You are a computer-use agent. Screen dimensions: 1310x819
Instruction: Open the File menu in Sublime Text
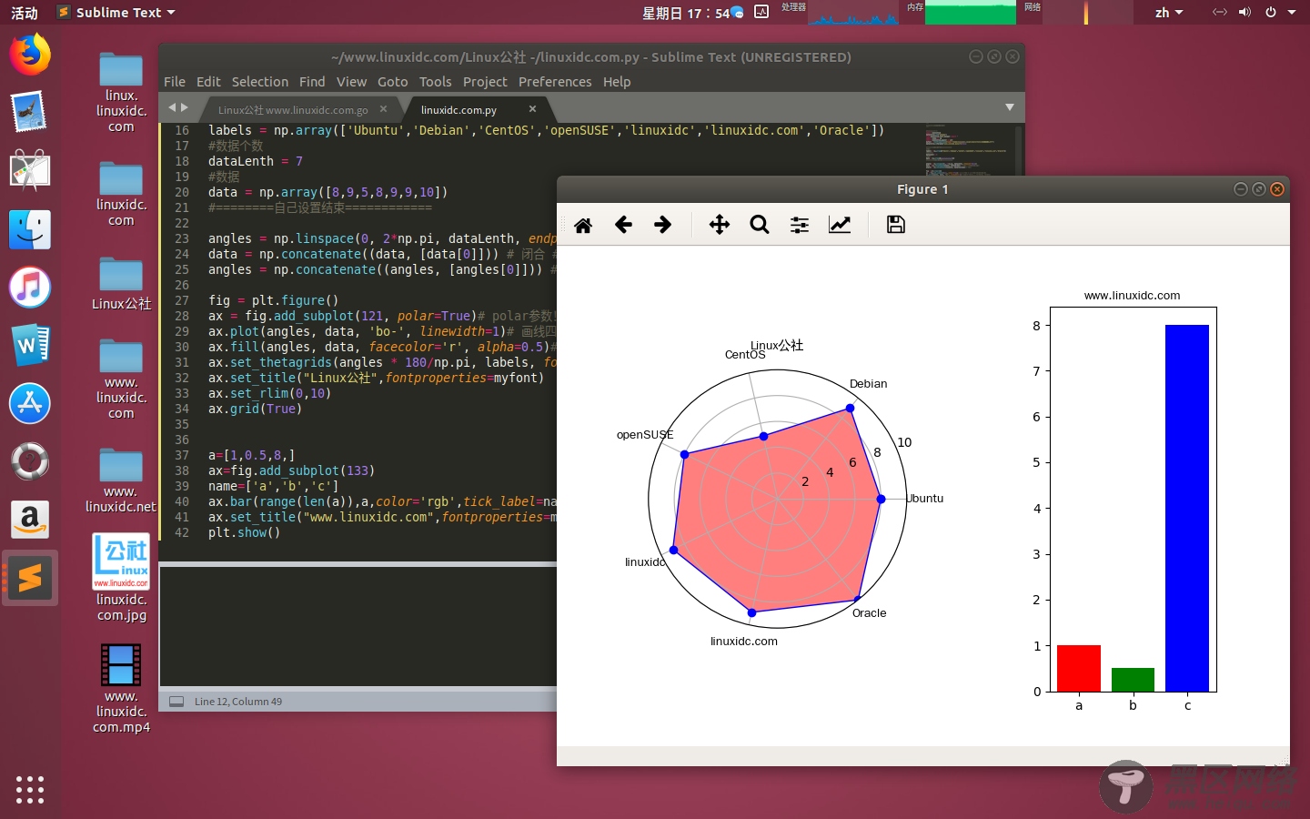point(175,82)
